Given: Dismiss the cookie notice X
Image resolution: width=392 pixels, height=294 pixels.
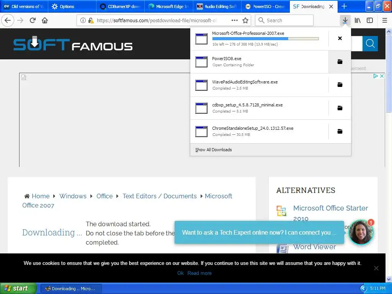Looking at the screenshot, I should tap(376, 268).
